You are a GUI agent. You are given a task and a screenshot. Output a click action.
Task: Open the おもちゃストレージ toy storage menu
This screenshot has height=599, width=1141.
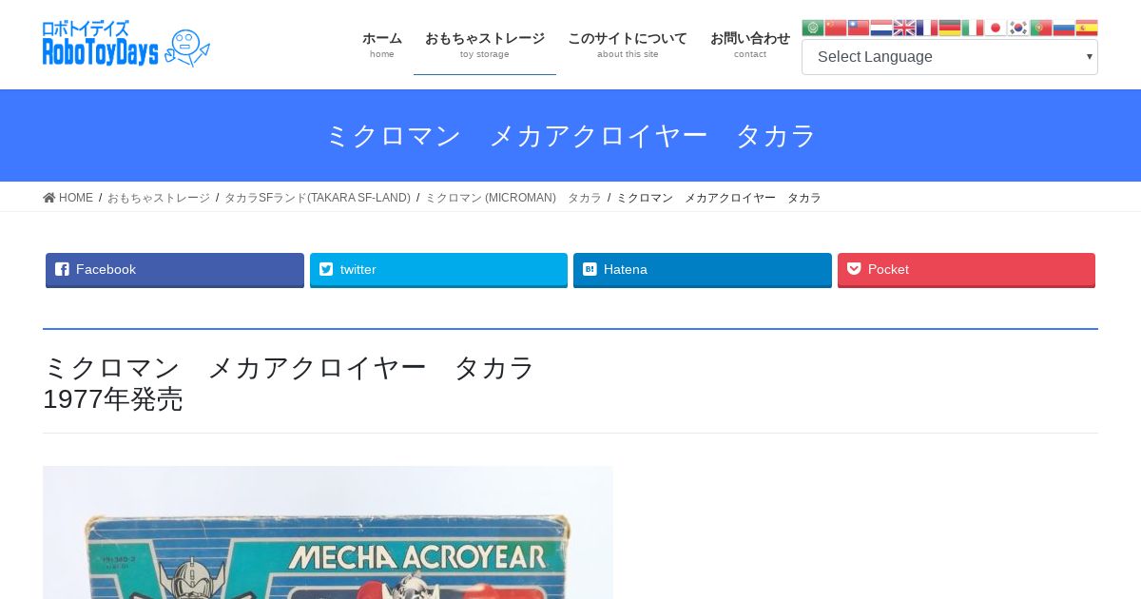485,45
